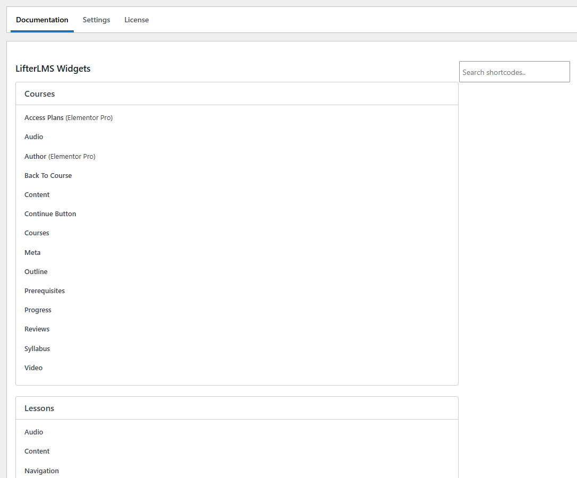Image resolution: width=577 pixels, height=478 pixels.
Task: Open the Prerequisites widget link
Action: [x=45, y=291]
